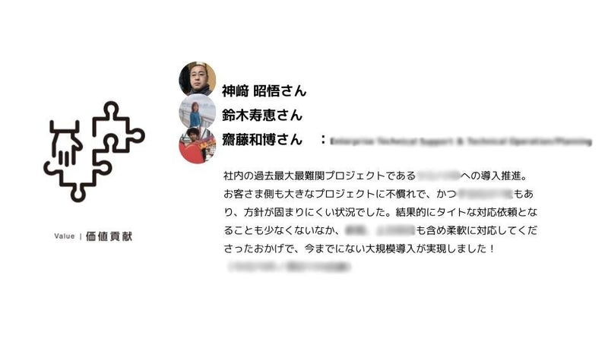Click the name 神﨑 昭悟さん
The width and height of the screenshot is (608, 342).
point(264,91)
